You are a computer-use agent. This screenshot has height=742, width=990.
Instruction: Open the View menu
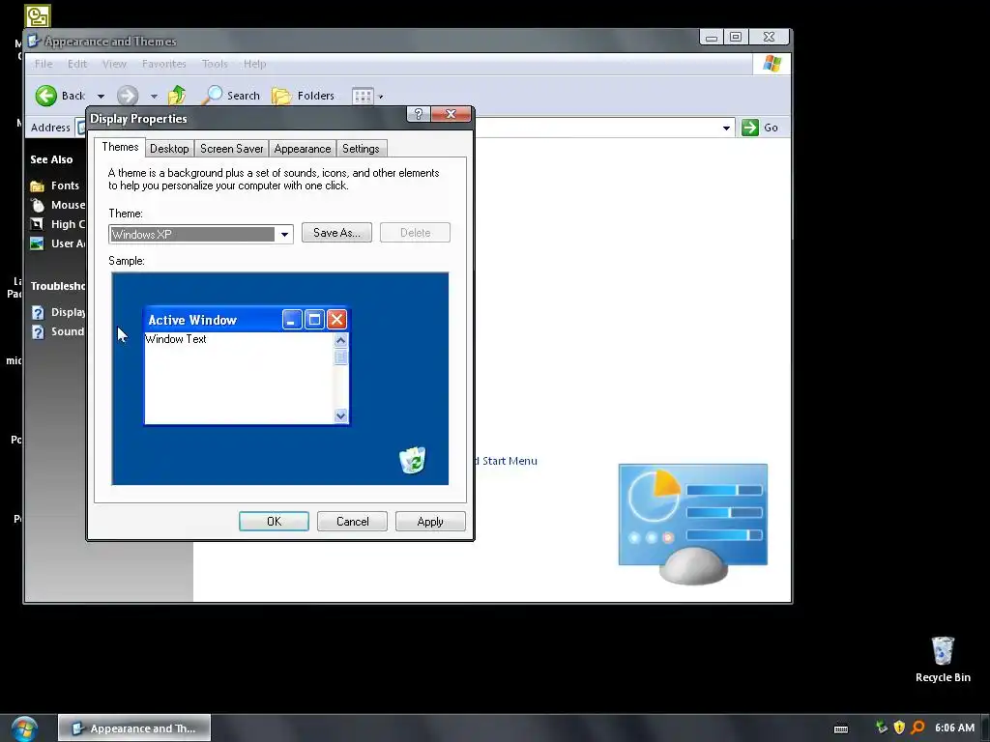(114, 64)
